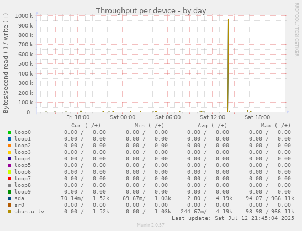
Task: Select the loop2 legend label
Action: click(23, 146)
